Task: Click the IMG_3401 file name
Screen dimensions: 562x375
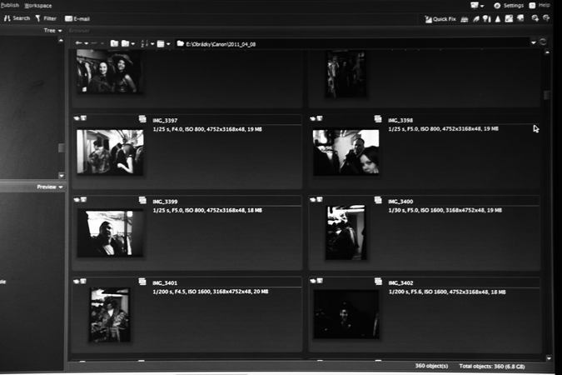Action: 165,283
